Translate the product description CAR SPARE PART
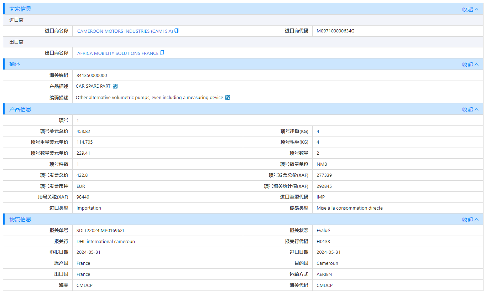486x293 pixels. (115, 86)
